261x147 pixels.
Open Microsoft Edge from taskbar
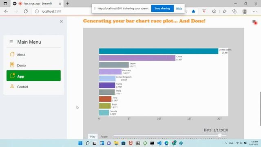point(166,143)
